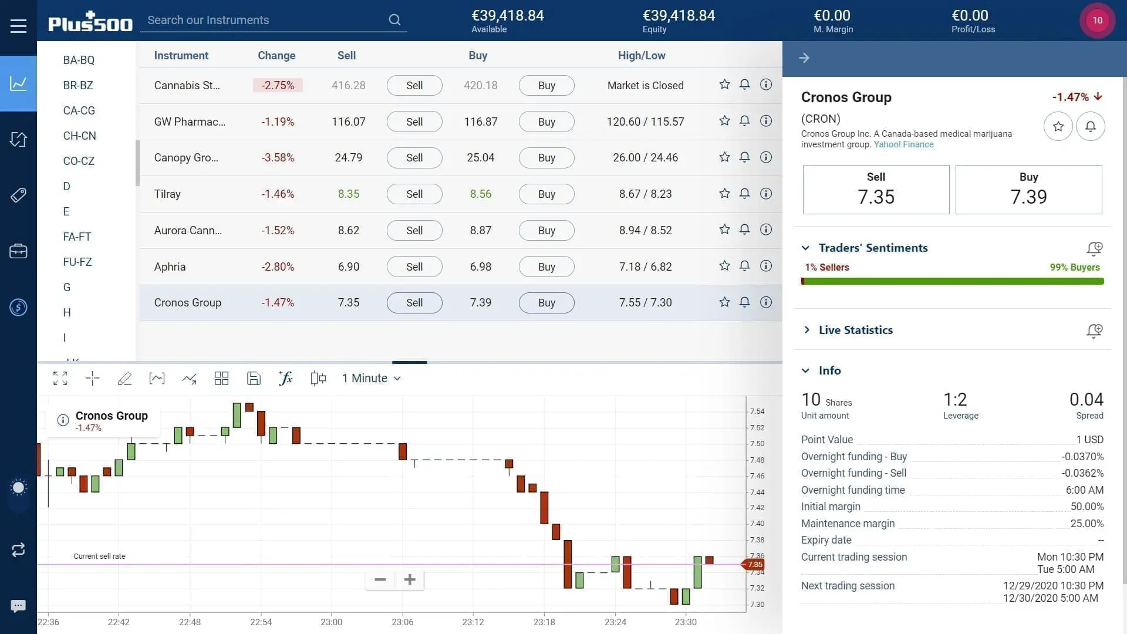Favorite Canopy Gro... with its star
The image size is (1127, 634).
click(724, 157)
